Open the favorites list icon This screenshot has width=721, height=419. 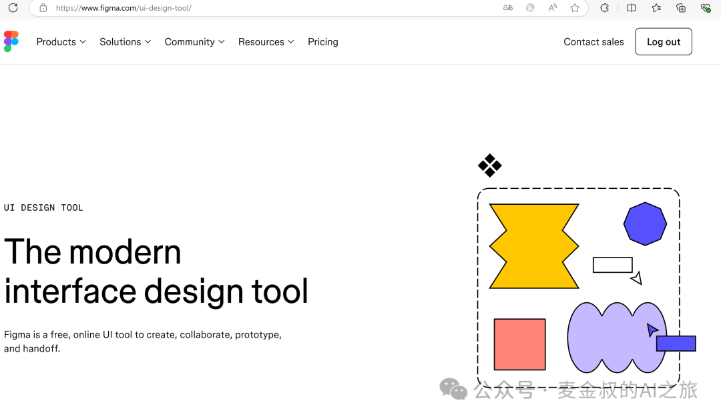point(656,8)
